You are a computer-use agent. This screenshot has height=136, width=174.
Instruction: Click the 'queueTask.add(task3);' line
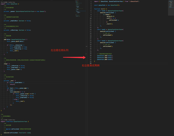click(105, 59)
